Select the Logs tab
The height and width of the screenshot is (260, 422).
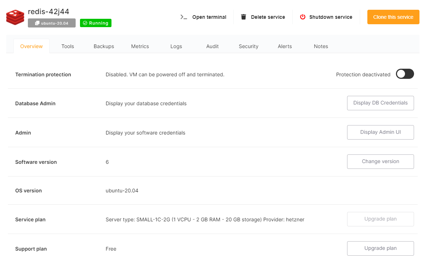(176, 46)
